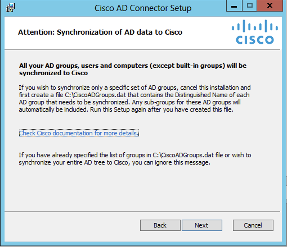Screen dimensions: 287x247
Task: Click the paragraph starting "If you have already specified"
Action: tap(135, 159)
